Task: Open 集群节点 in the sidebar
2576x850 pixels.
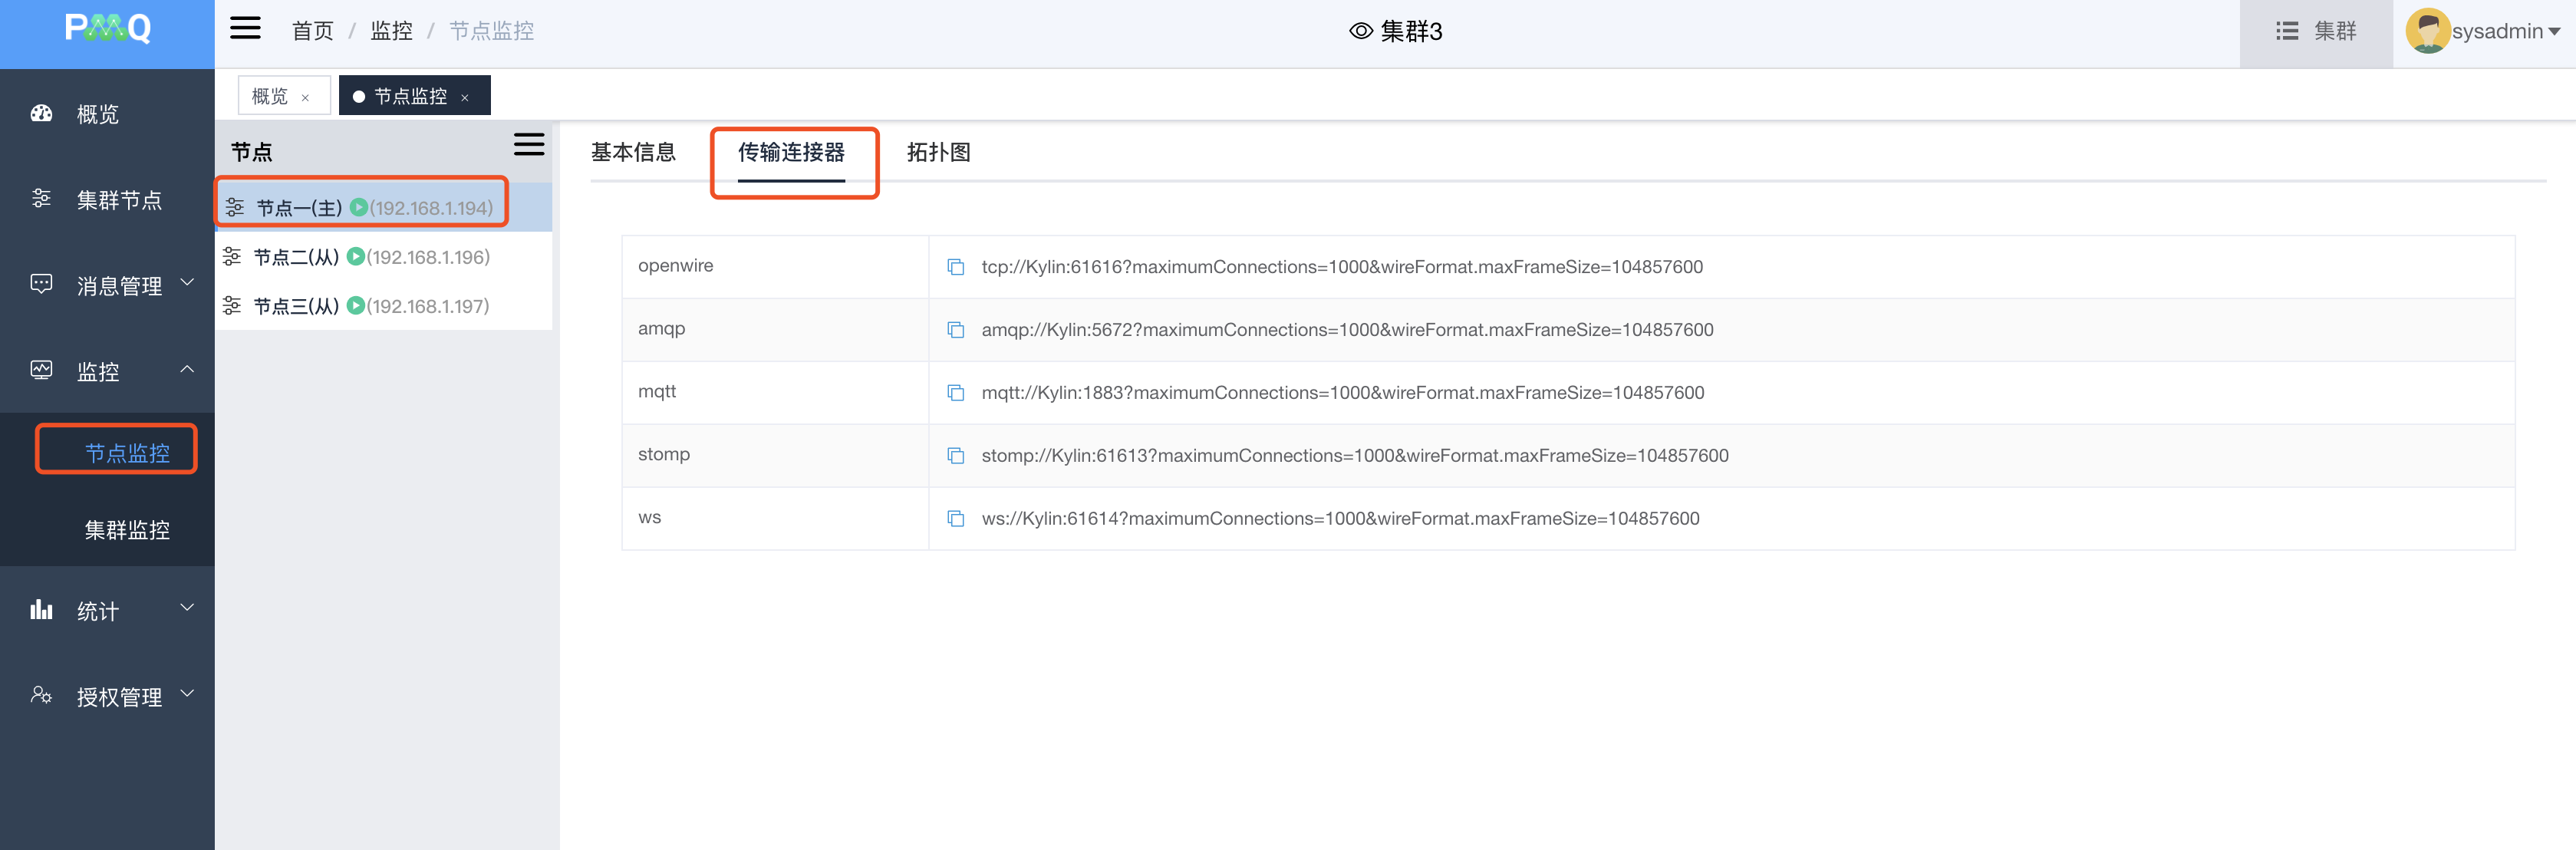Action: (118, 200)
